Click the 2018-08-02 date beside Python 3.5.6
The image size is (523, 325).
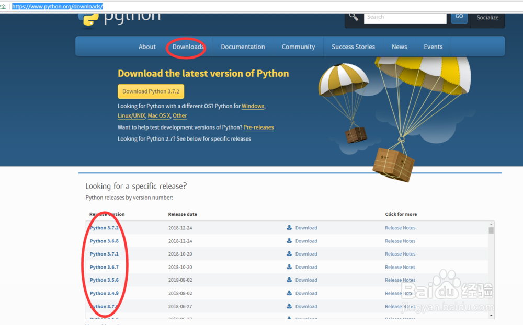pyautogui.click(x=180, y=280)
